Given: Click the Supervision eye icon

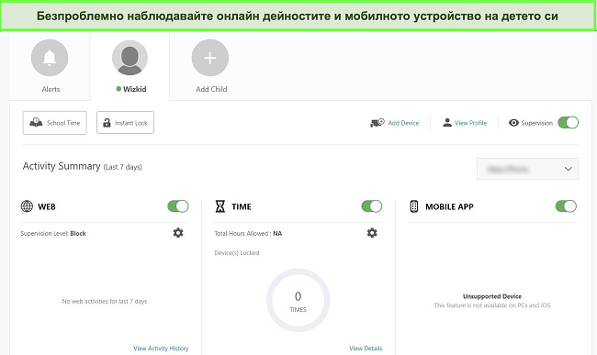Looking at the screenshot, I should click(x=513, y=123).
